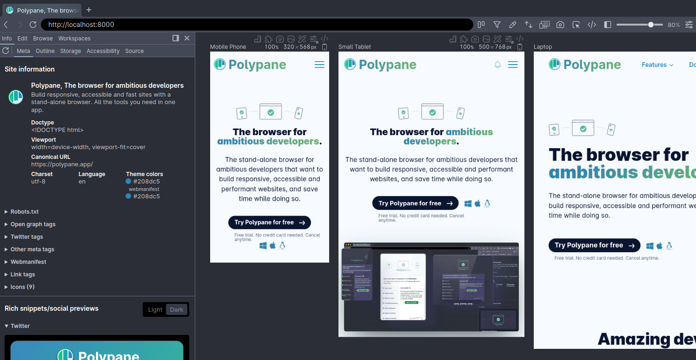
Task: Refresh the Meta panel with reload icon
Action: [x=6, y=51]
